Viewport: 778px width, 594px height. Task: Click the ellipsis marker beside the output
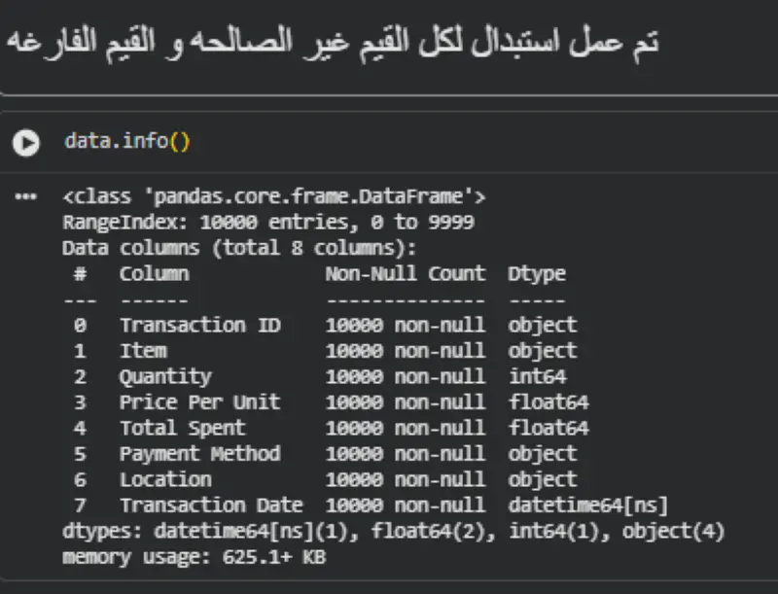click(25, 195)
